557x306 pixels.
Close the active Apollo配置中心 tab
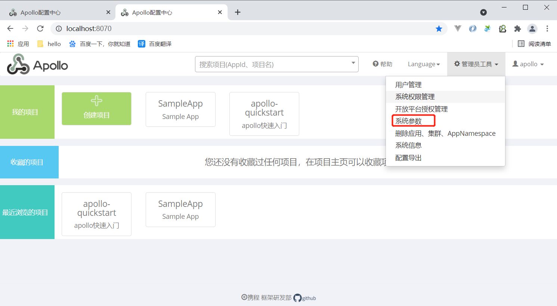point(220,12)
